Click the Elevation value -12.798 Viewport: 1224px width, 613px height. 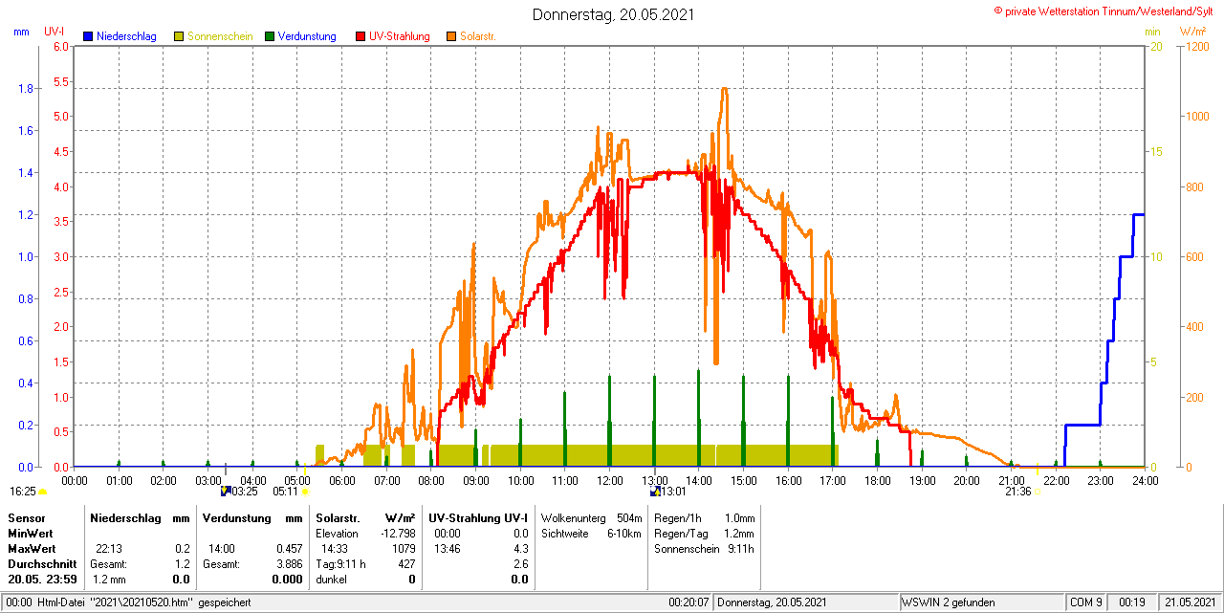(396, 533)
